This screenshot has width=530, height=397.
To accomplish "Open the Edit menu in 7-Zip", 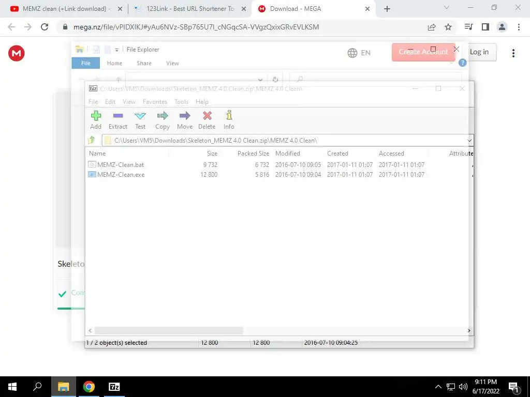I will tap(110, 102).
